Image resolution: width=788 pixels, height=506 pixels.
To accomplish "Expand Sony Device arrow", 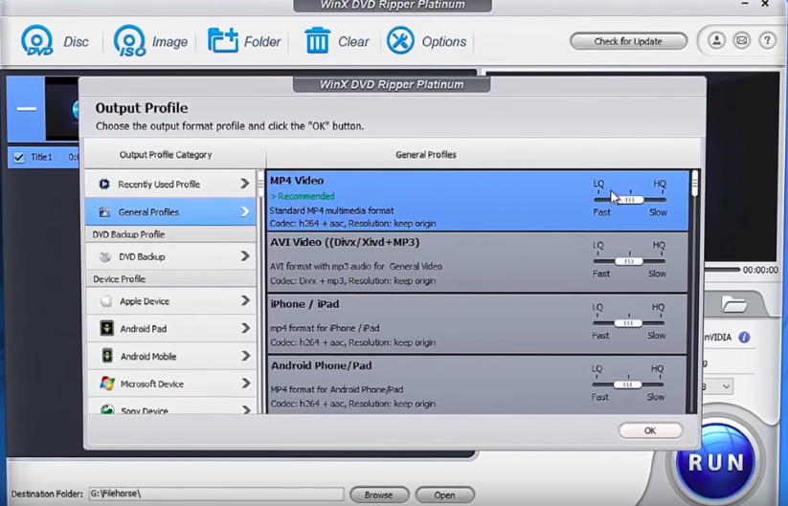I will coord(245,409).
